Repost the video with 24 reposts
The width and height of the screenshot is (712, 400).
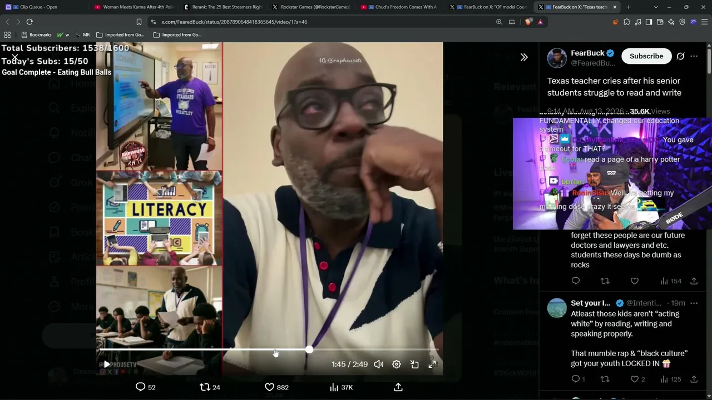click(x=210, y=387)
